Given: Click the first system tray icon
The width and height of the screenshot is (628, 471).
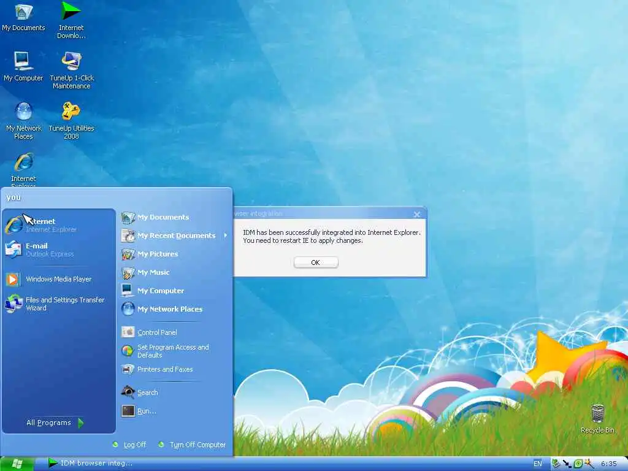Looking at the screenshot, I should [556, 464].
